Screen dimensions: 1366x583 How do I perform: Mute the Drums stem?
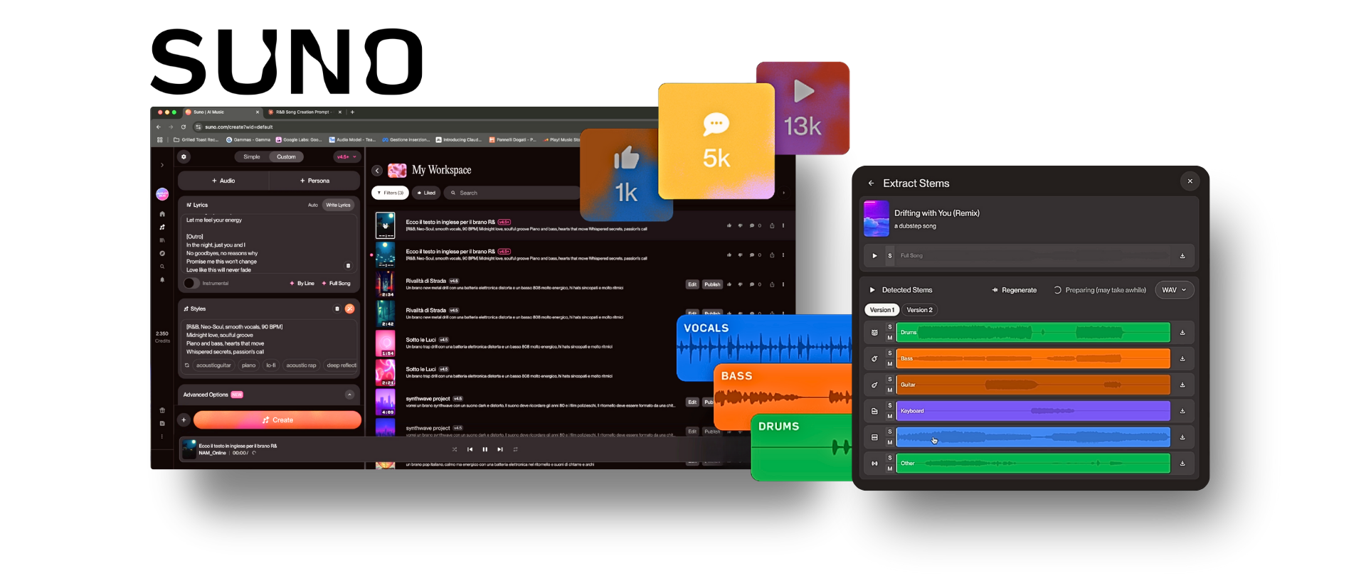pos(890,338)
